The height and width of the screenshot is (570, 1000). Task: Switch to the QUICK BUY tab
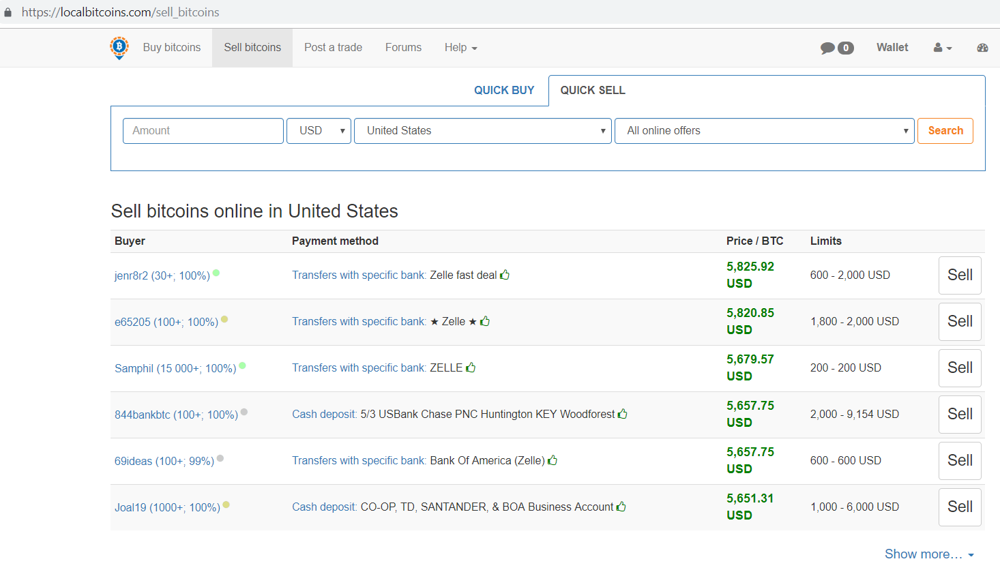point(504,90)
